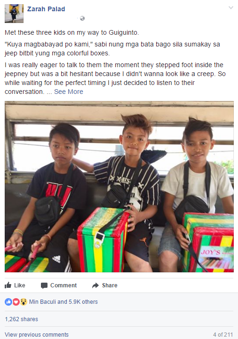Click the Zarah Palad name link
Viewport: 238px width, 339px height.
click(x=46, y=9)
